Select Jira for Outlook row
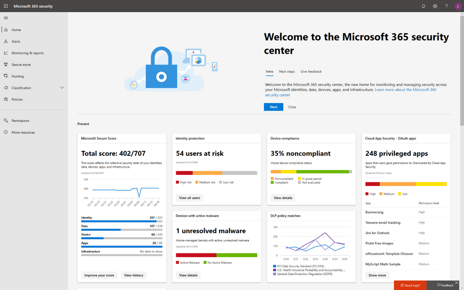The image size is (464, 290). (x=406, y=233)
